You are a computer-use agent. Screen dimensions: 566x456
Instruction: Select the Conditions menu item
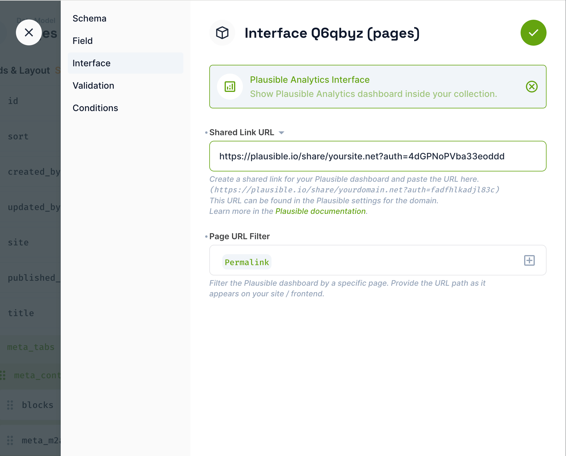click(x=96, y=108)
